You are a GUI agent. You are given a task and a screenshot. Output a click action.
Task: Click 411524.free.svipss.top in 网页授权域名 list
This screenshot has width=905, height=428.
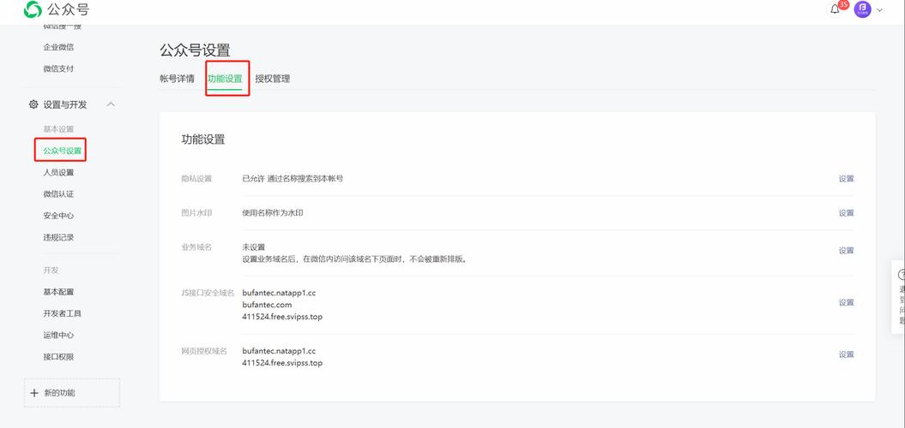pos(282,363)
